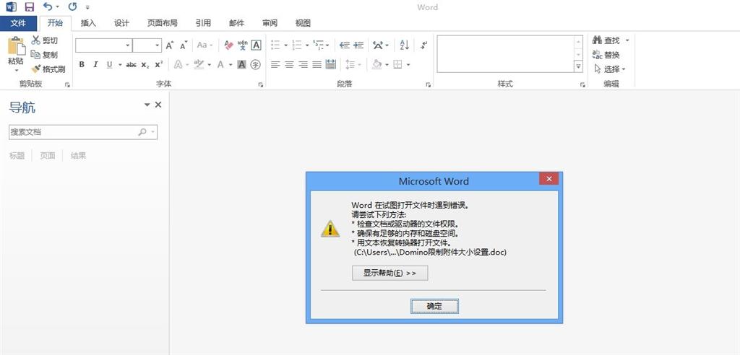The image size is (740, 355).
Task: Decrease paragraph indent icon
Action: point(345,45)
